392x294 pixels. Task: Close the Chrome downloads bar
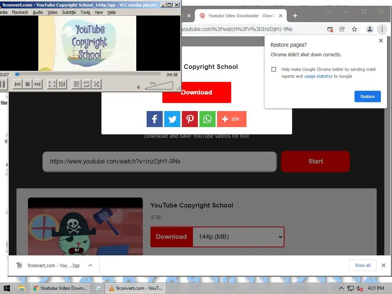click(x=384, y=265)
